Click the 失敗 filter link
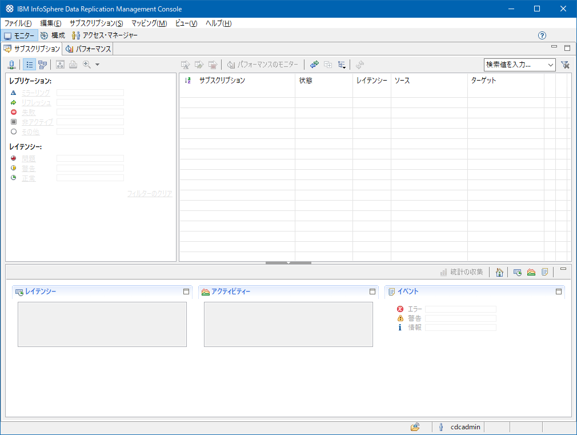The height and width of the screenshot is (435, 577). pyautogui.click(x=29, y=113)
